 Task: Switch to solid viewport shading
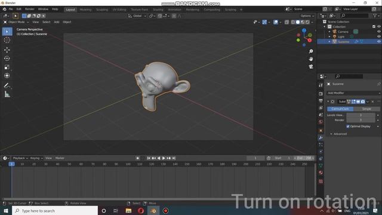point(298,22)
